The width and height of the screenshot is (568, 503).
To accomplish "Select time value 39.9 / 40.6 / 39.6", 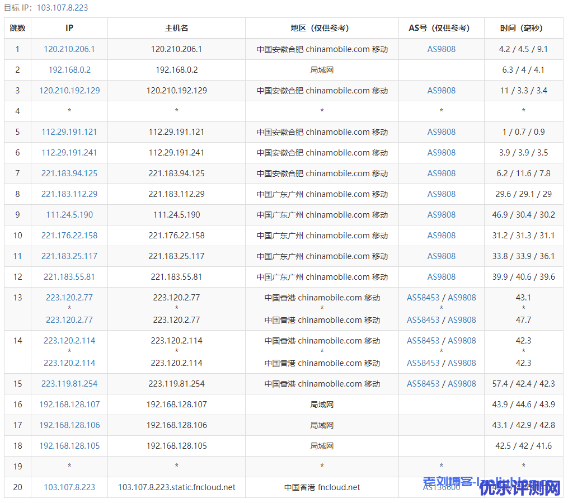I will click(523, 276).
